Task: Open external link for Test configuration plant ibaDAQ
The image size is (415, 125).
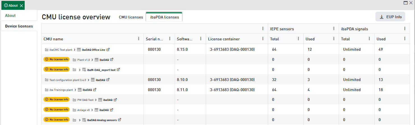Action: pos(108,80)
